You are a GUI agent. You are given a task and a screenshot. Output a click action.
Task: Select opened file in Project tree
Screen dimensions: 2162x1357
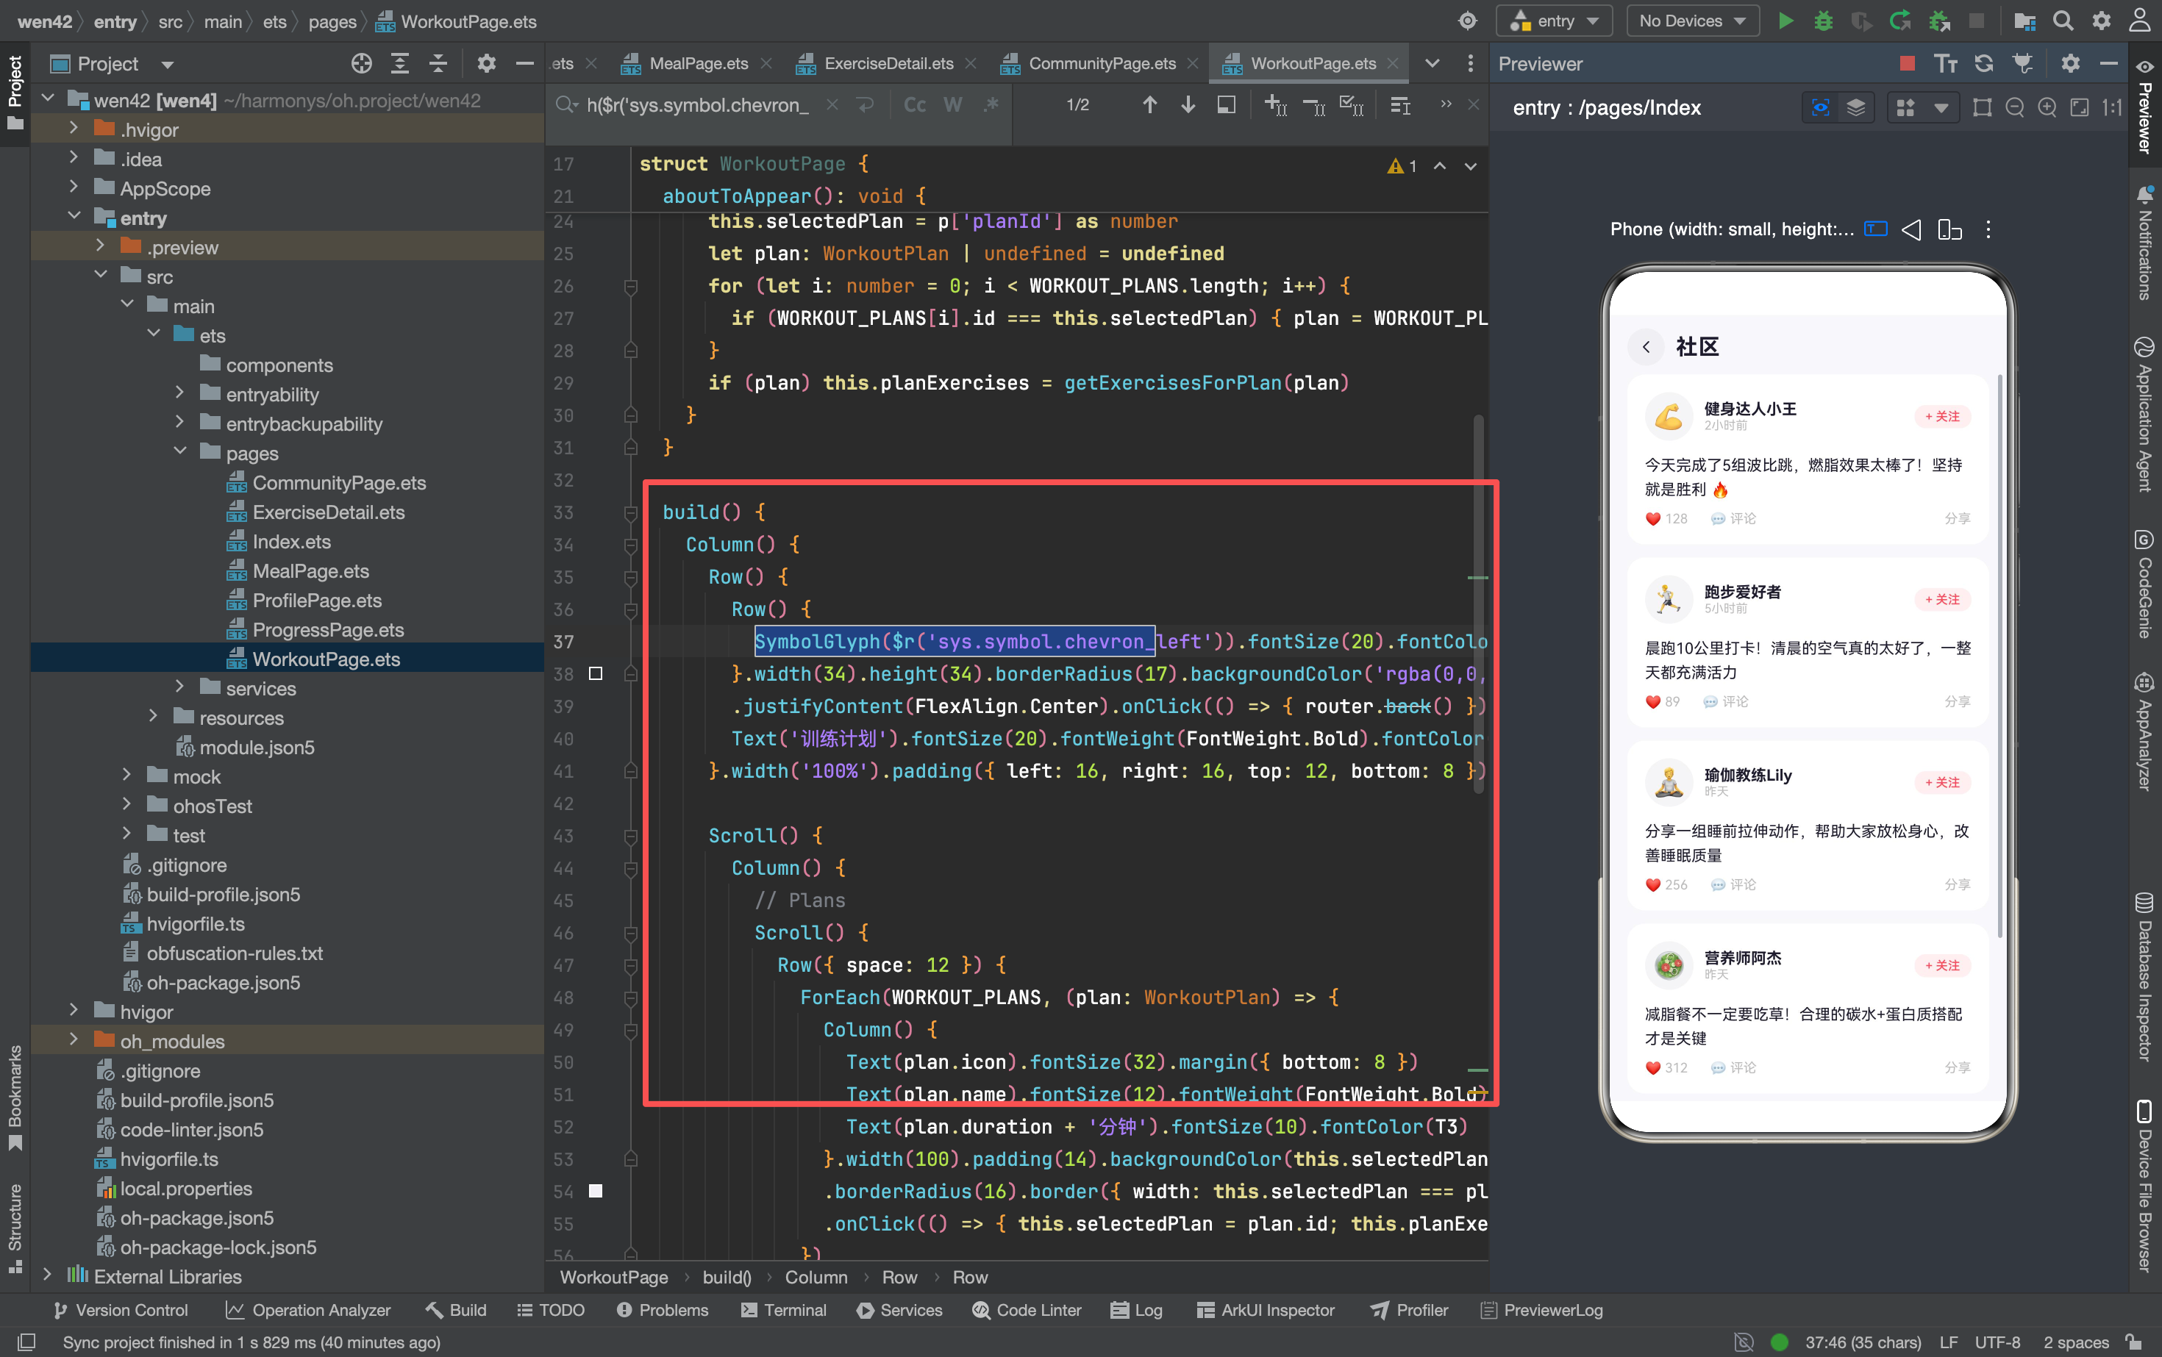pyautogui.click(x=361, y=64)
